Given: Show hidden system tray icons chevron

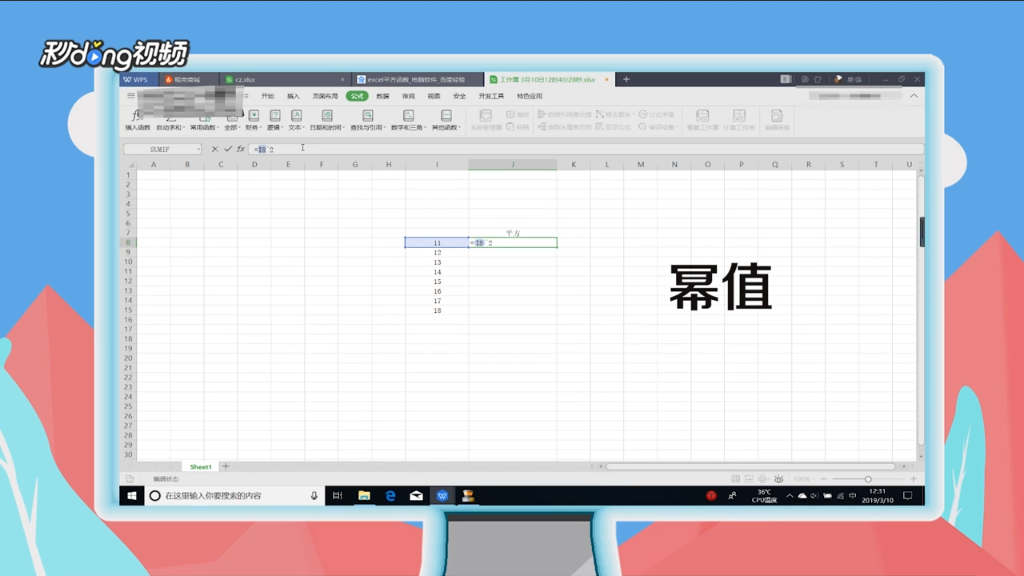Looking at the screenshot, I should coord(790,496).
